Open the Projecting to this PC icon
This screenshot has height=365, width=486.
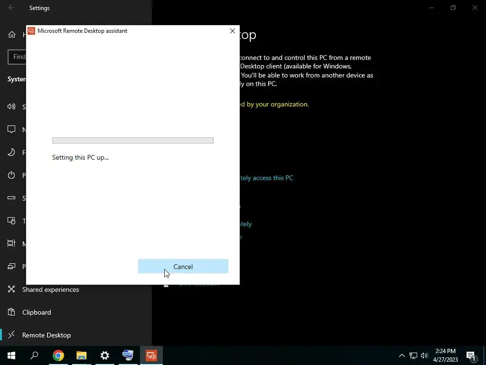coord(11,266)
